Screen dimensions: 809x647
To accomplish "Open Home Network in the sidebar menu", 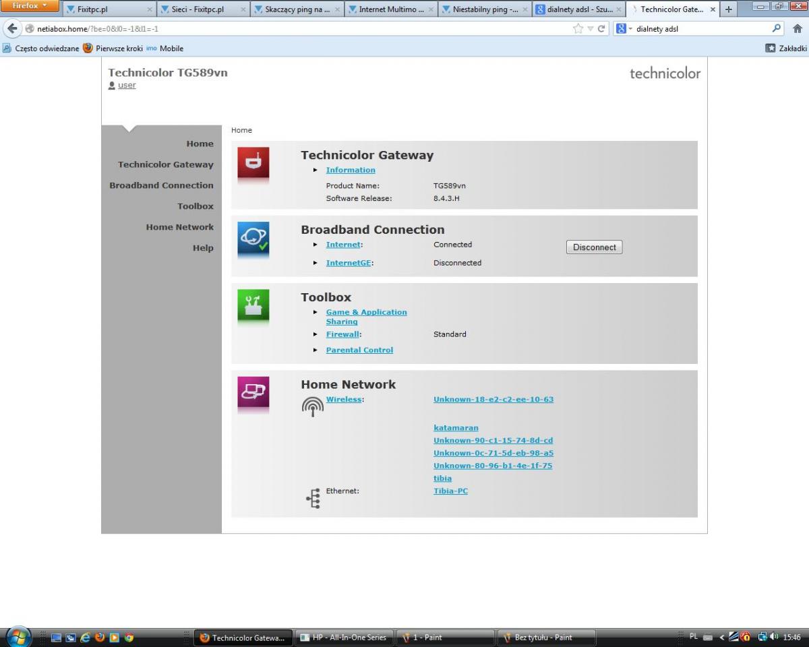I will click(179, 227).
